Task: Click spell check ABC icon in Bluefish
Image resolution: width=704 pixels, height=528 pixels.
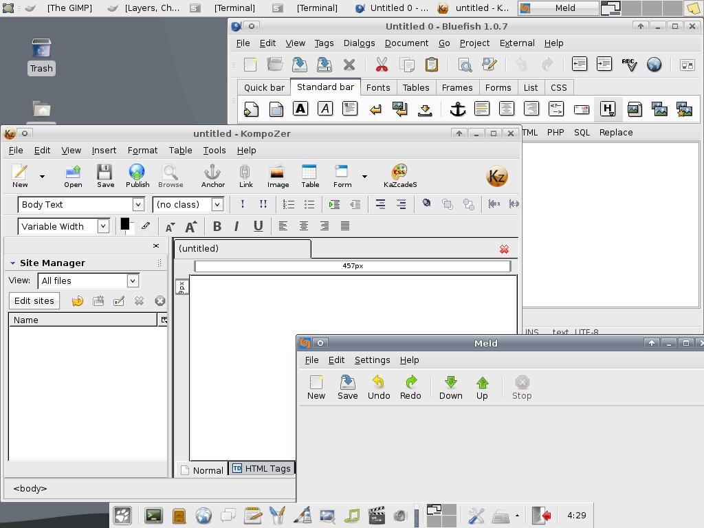Action: coord(629,64)
